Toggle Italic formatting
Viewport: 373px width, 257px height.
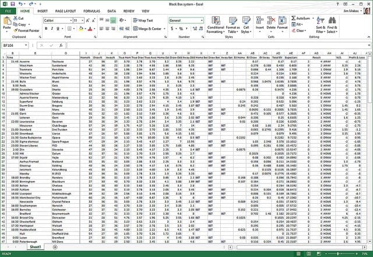(x=52, y=29)
